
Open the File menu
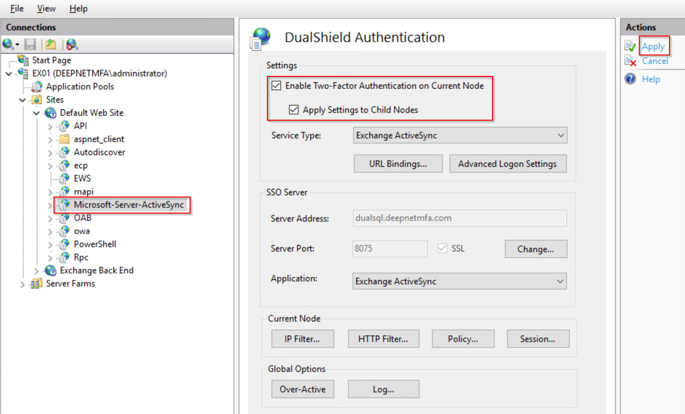pos(17,8)
